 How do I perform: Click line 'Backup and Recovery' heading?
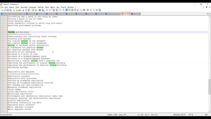click(x=18, y=32)
